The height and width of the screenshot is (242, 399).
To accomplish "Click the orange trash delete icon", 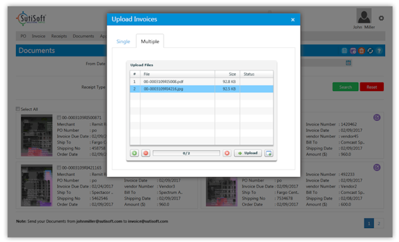I will coord(361,51).
